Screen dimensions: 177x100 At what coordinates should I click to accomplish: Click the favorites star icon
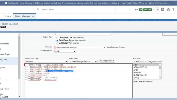coord(154,9)
